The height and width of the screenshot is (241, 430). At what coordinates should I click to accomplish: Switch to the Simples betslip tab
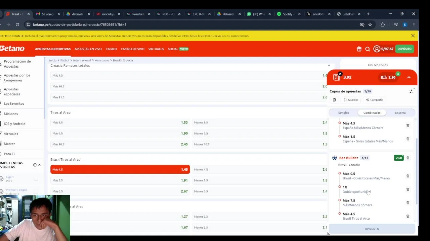pyautogui.click(x=344, y=113)
